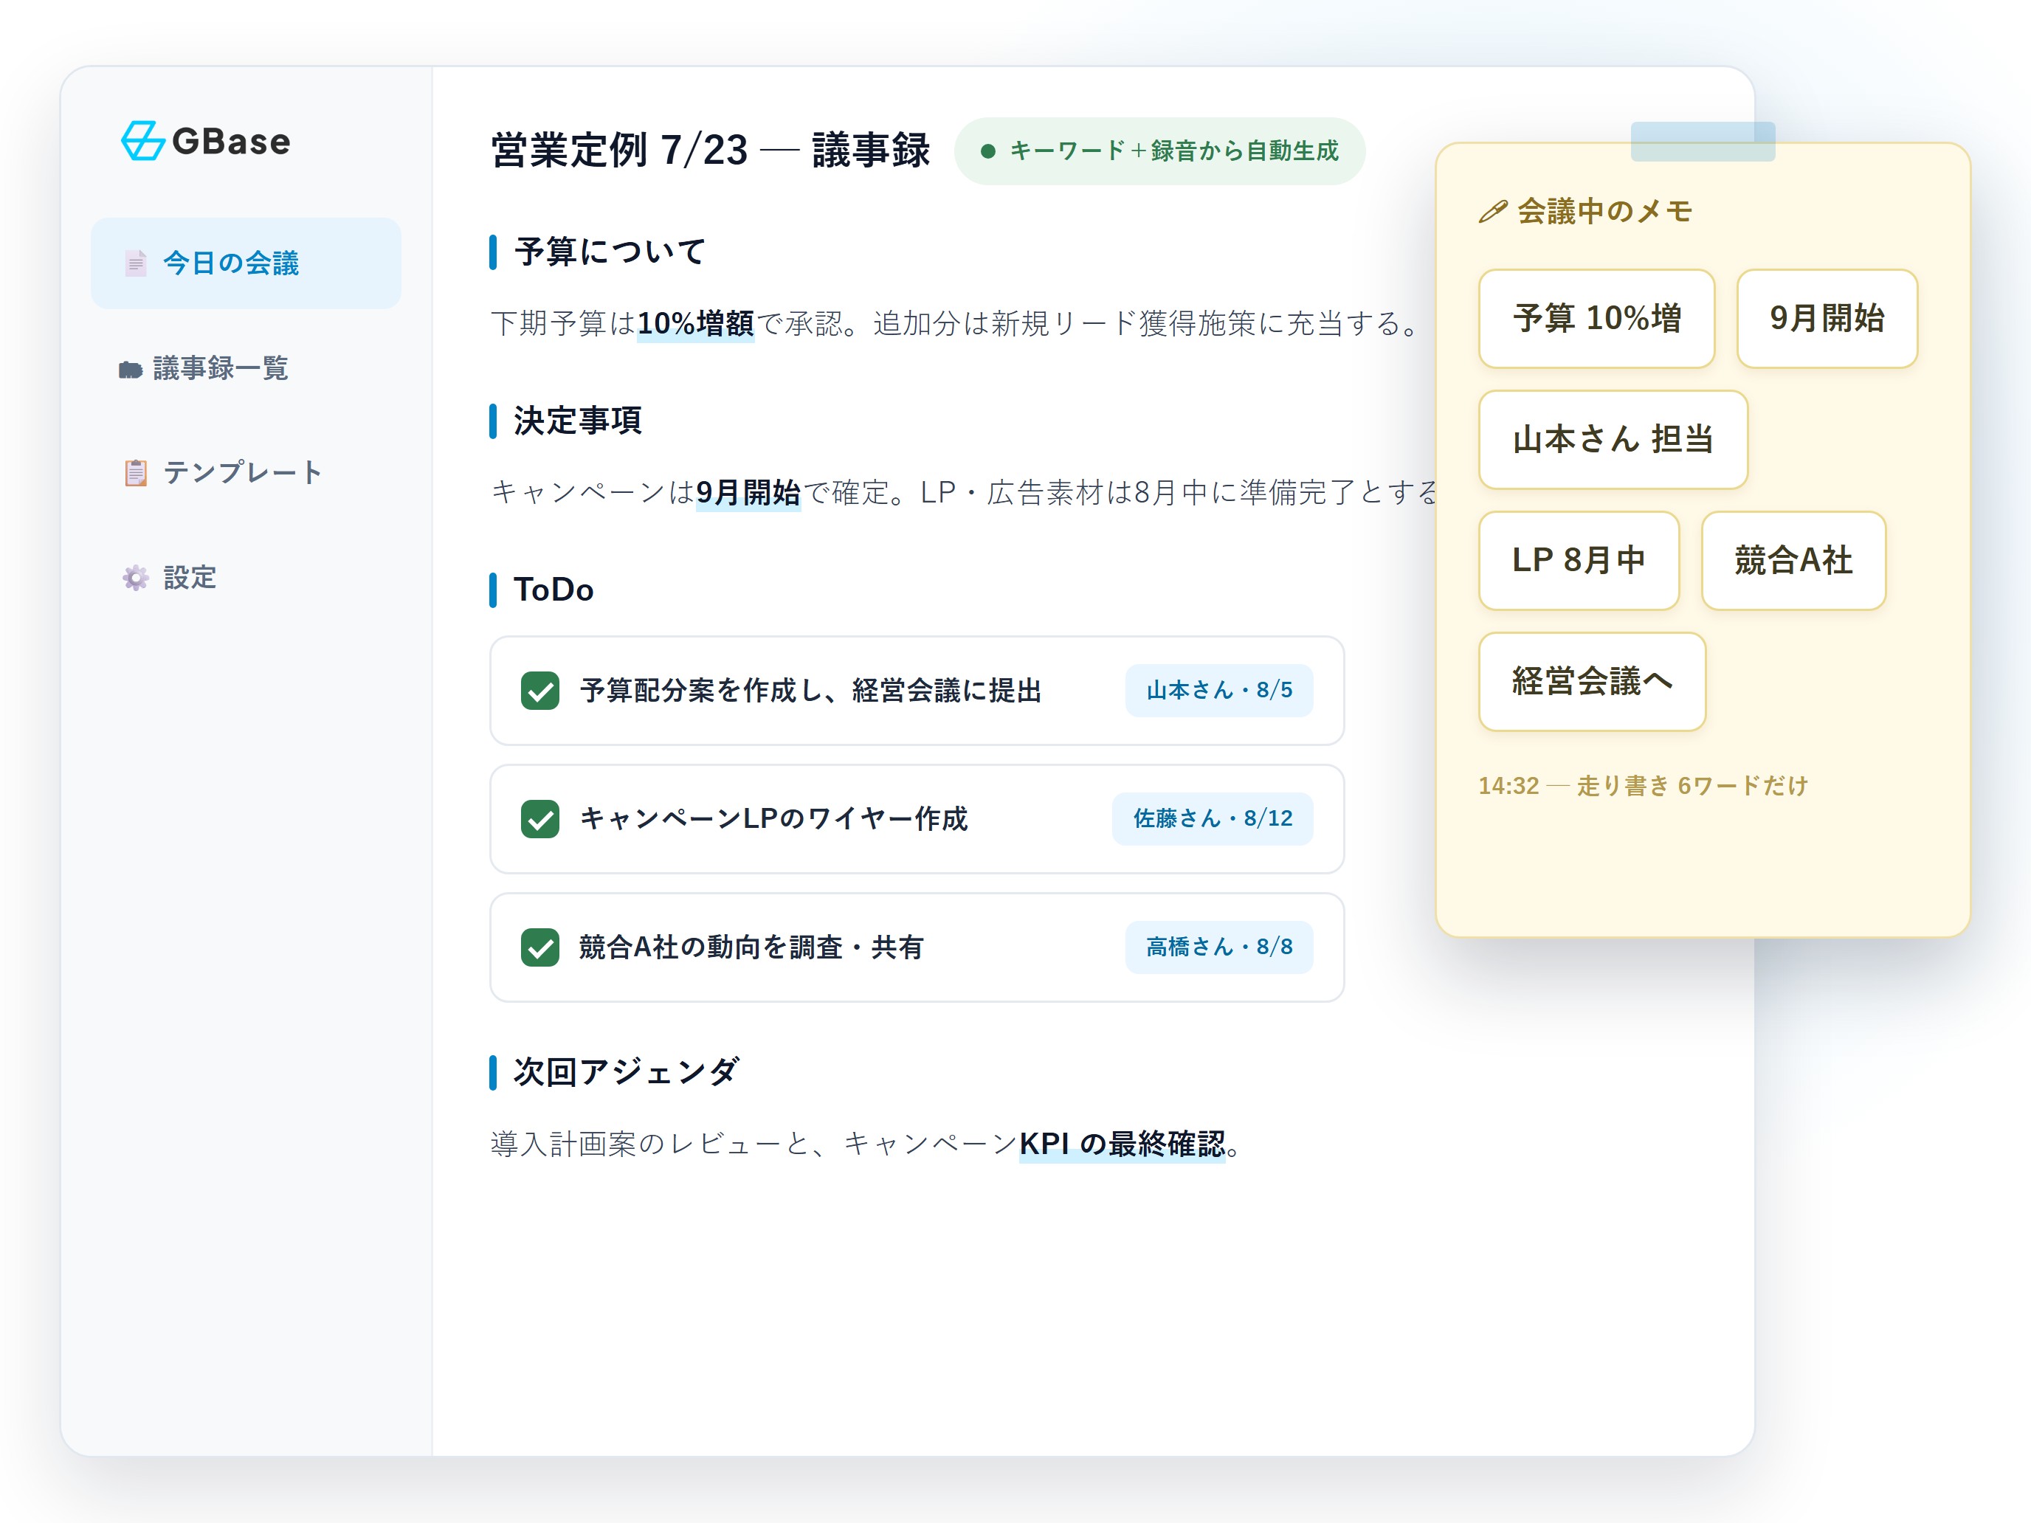This screenshot has width=2031, height=1523.
Task: Click the GBase logo icon
Action: pos(143,140)
